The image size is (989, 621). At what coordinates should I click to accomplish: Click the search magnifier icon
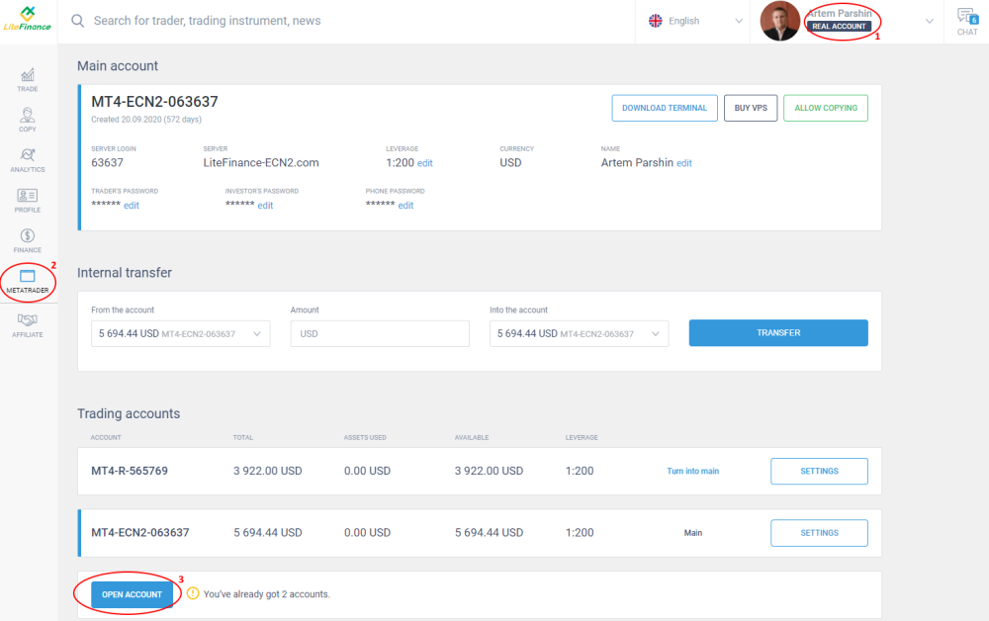(x=77, y=21)
